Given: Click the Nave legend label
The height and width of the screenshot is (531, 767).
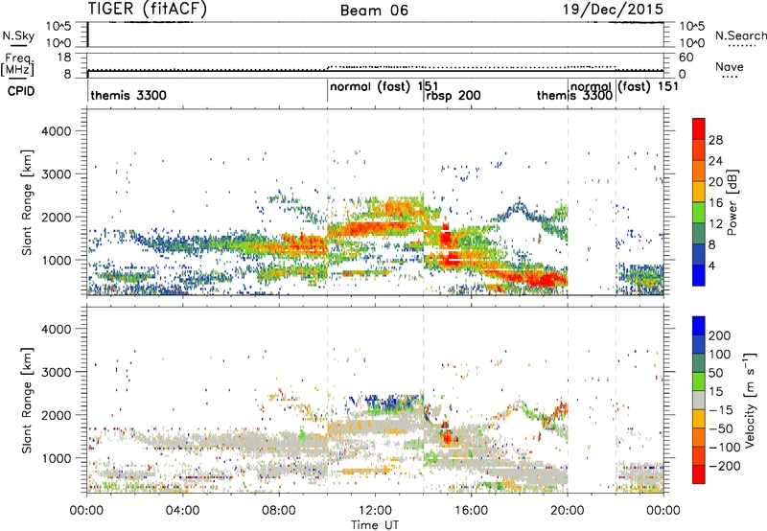Looking at the screenshot, I should coord(730,66).
